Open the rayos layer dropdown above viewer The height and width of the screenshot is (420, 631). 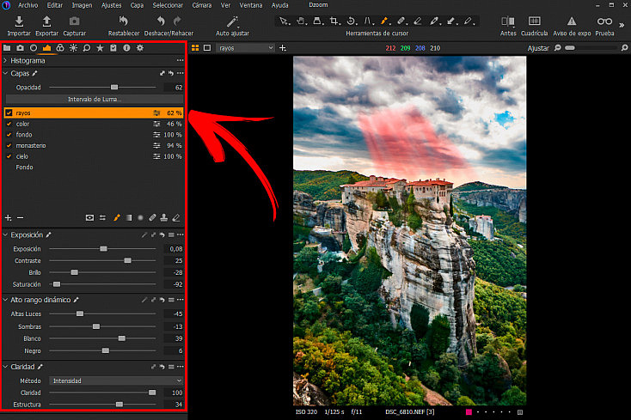point(246,48)
